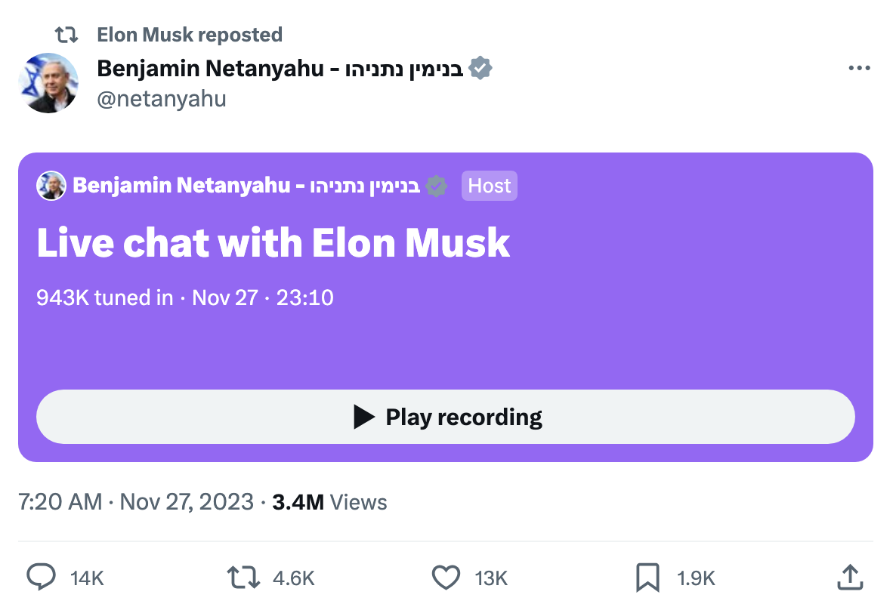Open the share upload icon
The image size is (893, 607).
click(x=850, y=578)
